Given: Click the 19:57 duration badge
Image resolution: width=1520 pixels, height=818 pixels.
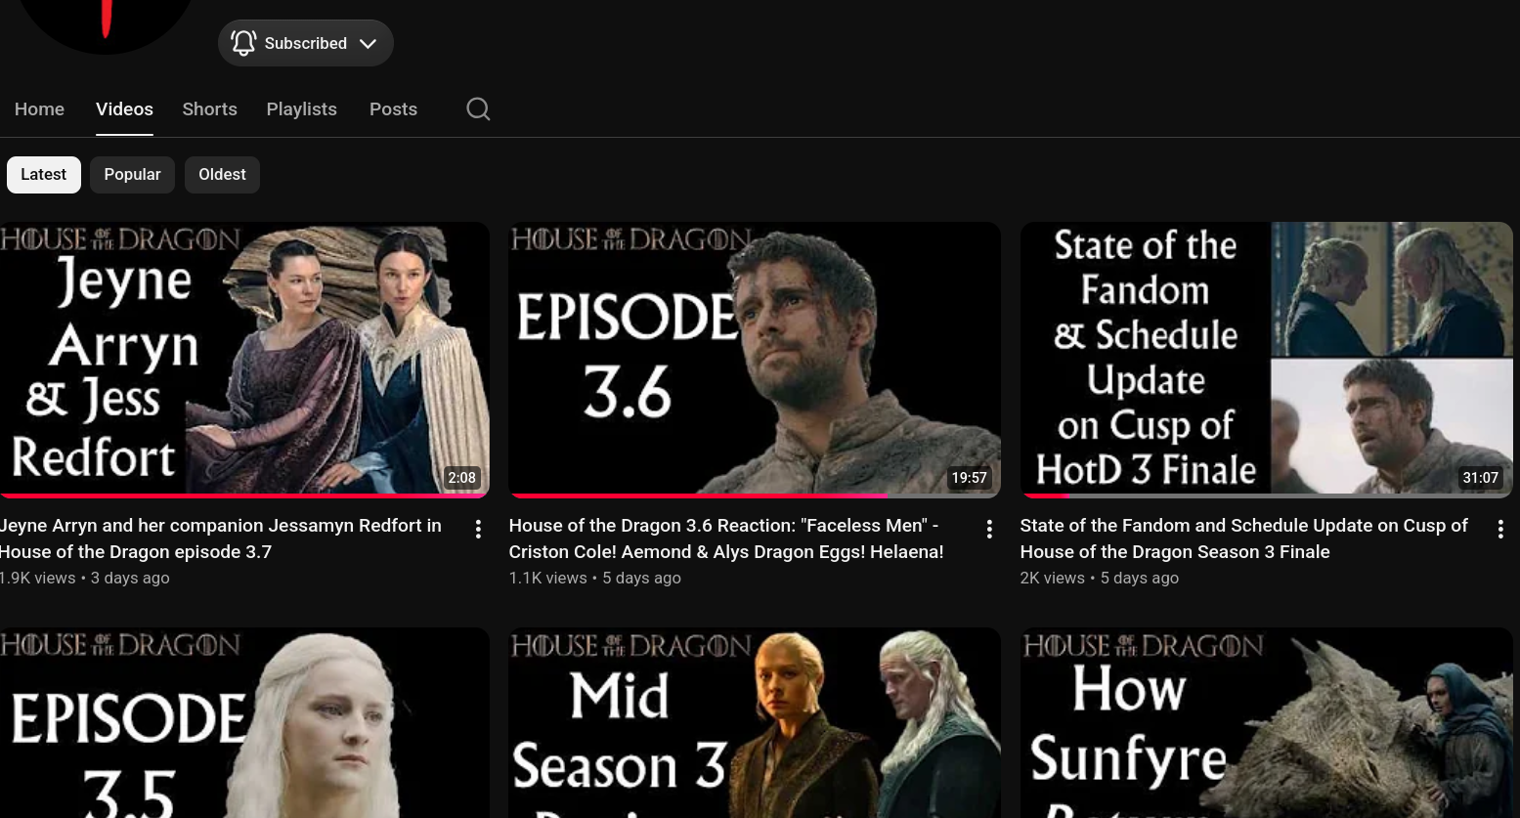Looking at the screenshot, I should [969, 478].
